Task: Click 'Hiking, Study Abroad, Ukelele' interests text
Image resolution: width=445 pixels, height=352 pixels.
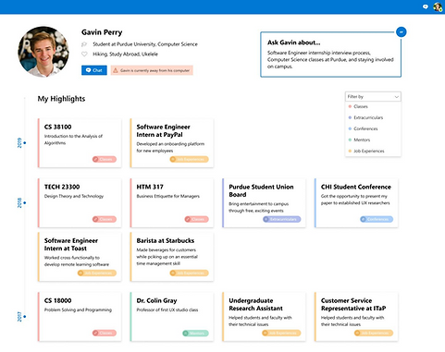Action: point(125,55)
